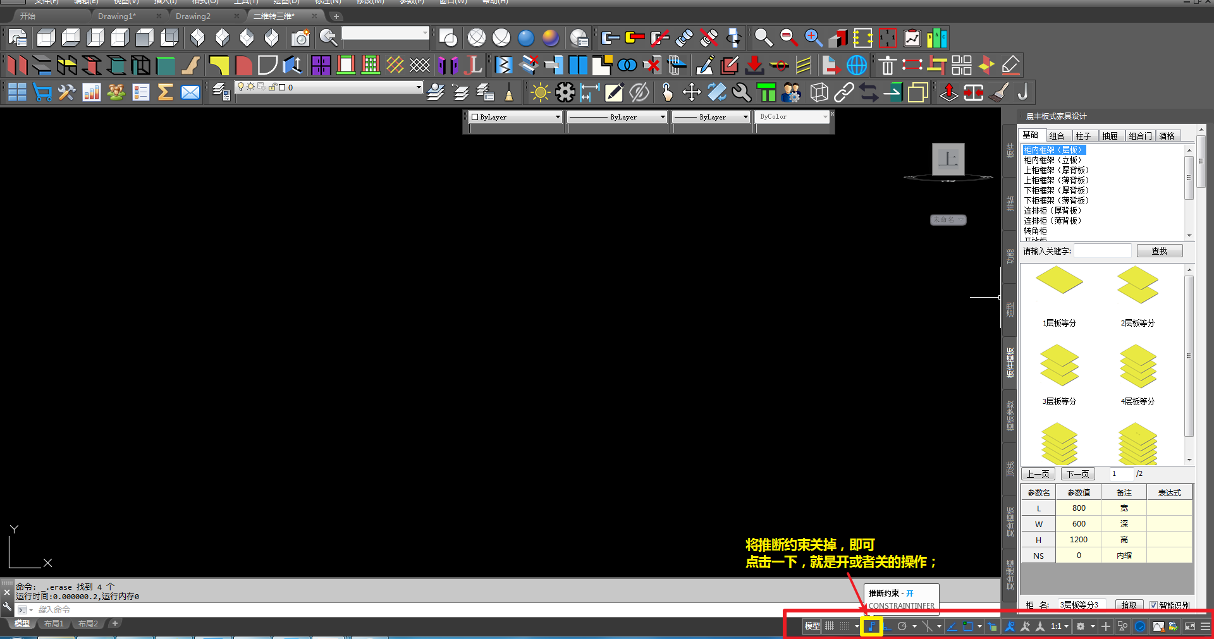Viewport: 1214px width, 639px height.
Task: Click the purple four-door cabinet icon
Action: (x=321, y=65)
